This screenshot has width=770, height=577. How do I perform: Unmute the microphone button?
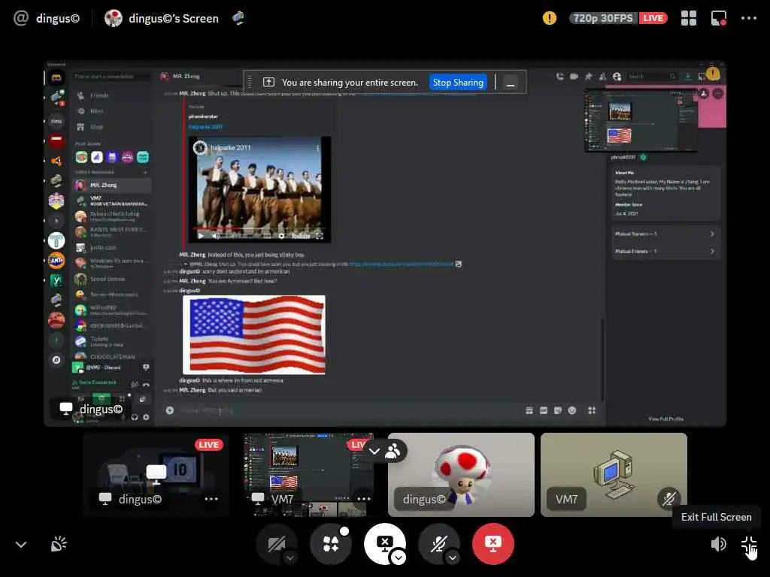[438, 544]
